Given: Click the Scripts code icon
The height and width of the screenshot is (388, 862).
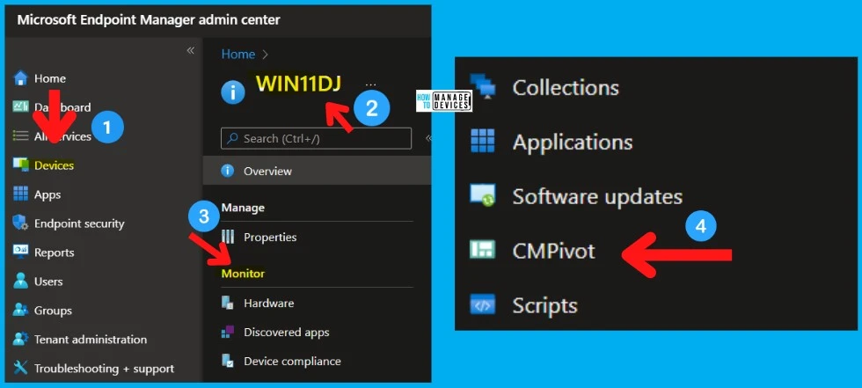Looking at the screenshot, I should (483, 304).
